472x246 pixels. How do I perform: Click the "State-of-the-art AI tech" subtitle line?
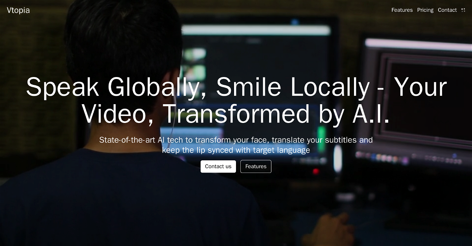[236, 140]
